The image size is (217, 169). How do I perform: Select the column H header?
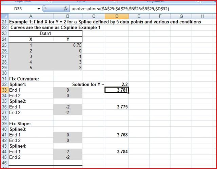point(202,16)
